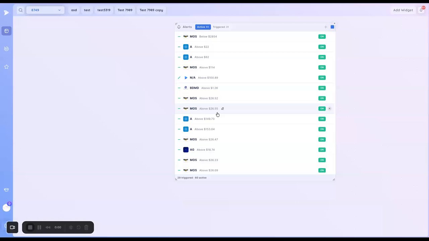Click the Alerts bell icon in widget header
429x241 pixels.
tap(179, 27)
